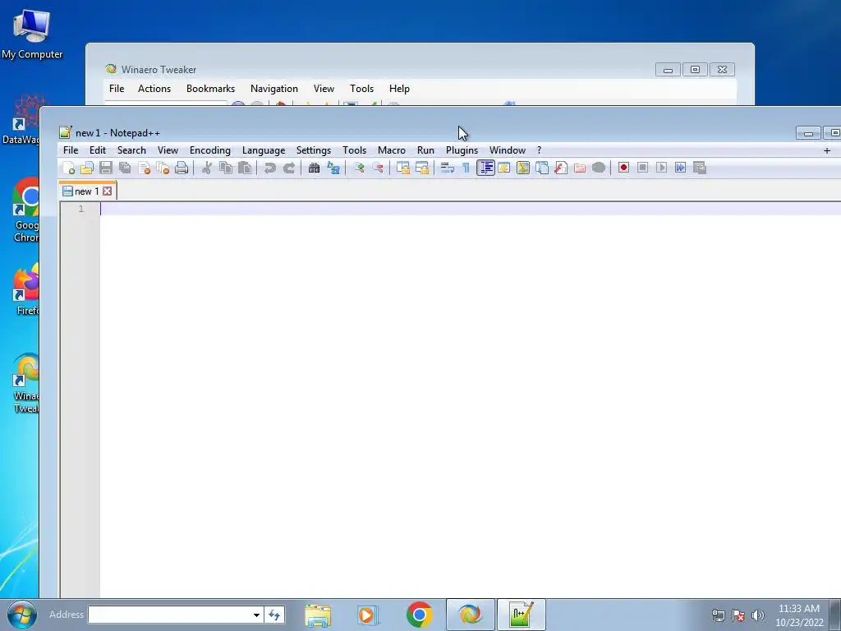The width and height of the screenshot is (841, 631).
Task: Open the Function List icon
Action: point(560,168)
